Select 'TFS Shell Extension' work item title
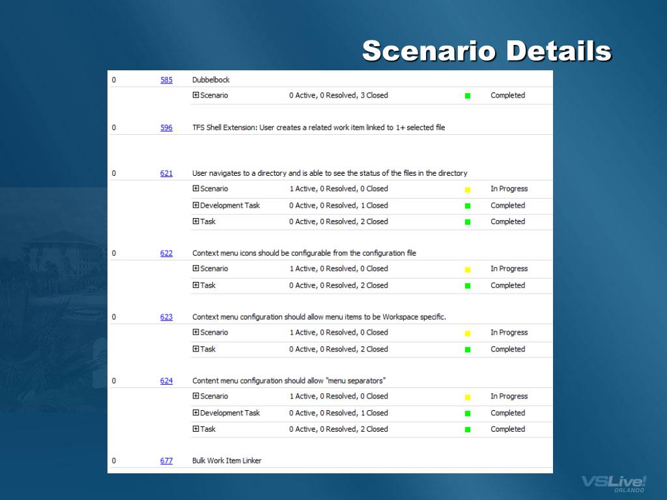667x500 pixels. coord(319,128)
